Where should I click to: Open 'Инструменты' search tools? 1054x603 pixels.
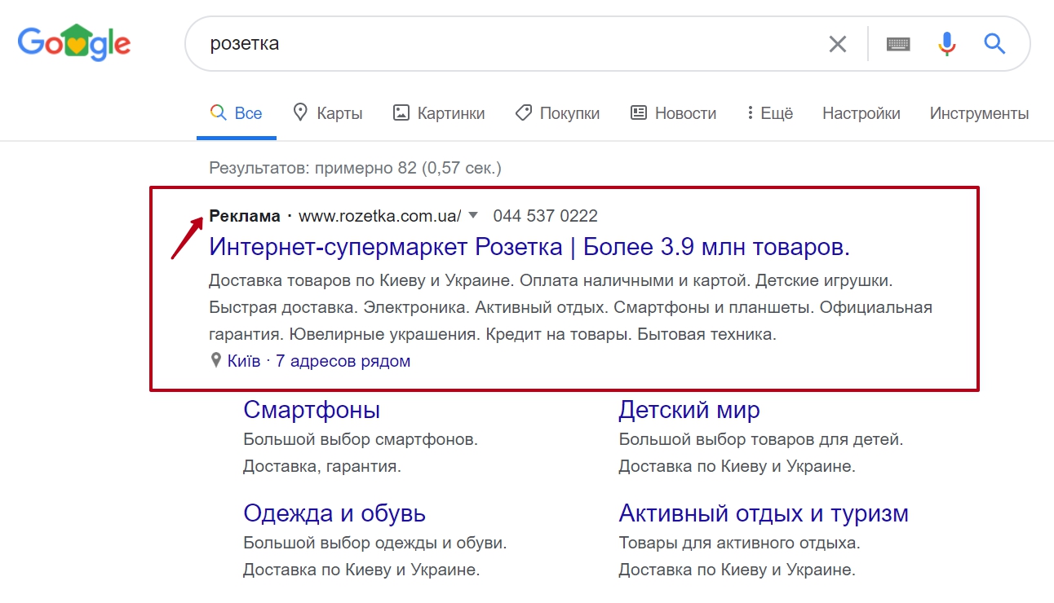click(979, 113)
